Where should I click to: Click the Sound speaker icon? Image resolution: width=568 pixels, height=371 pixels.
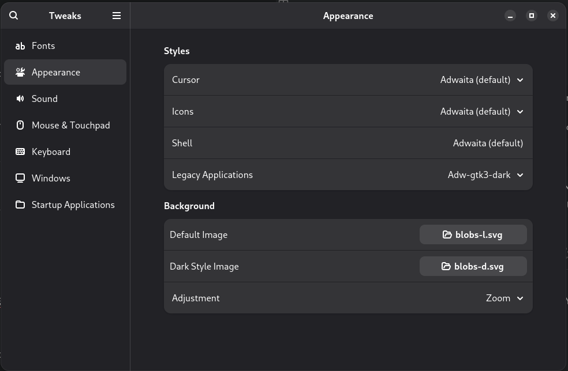pyautogui.click(x=20, y=99)
